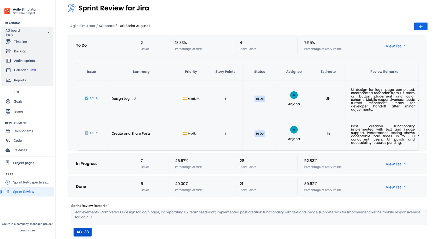Click the 1h estimate cell
Image resolution: width=441 pixels, height=239 pixels.
(x=328, y=134)
